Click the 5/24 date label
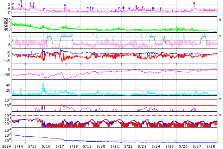This screenshot has height=149, width=223. pos(156,146)
